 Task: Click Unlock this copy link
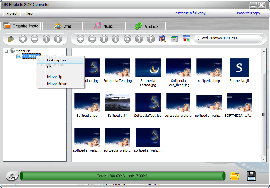[248, 13]
